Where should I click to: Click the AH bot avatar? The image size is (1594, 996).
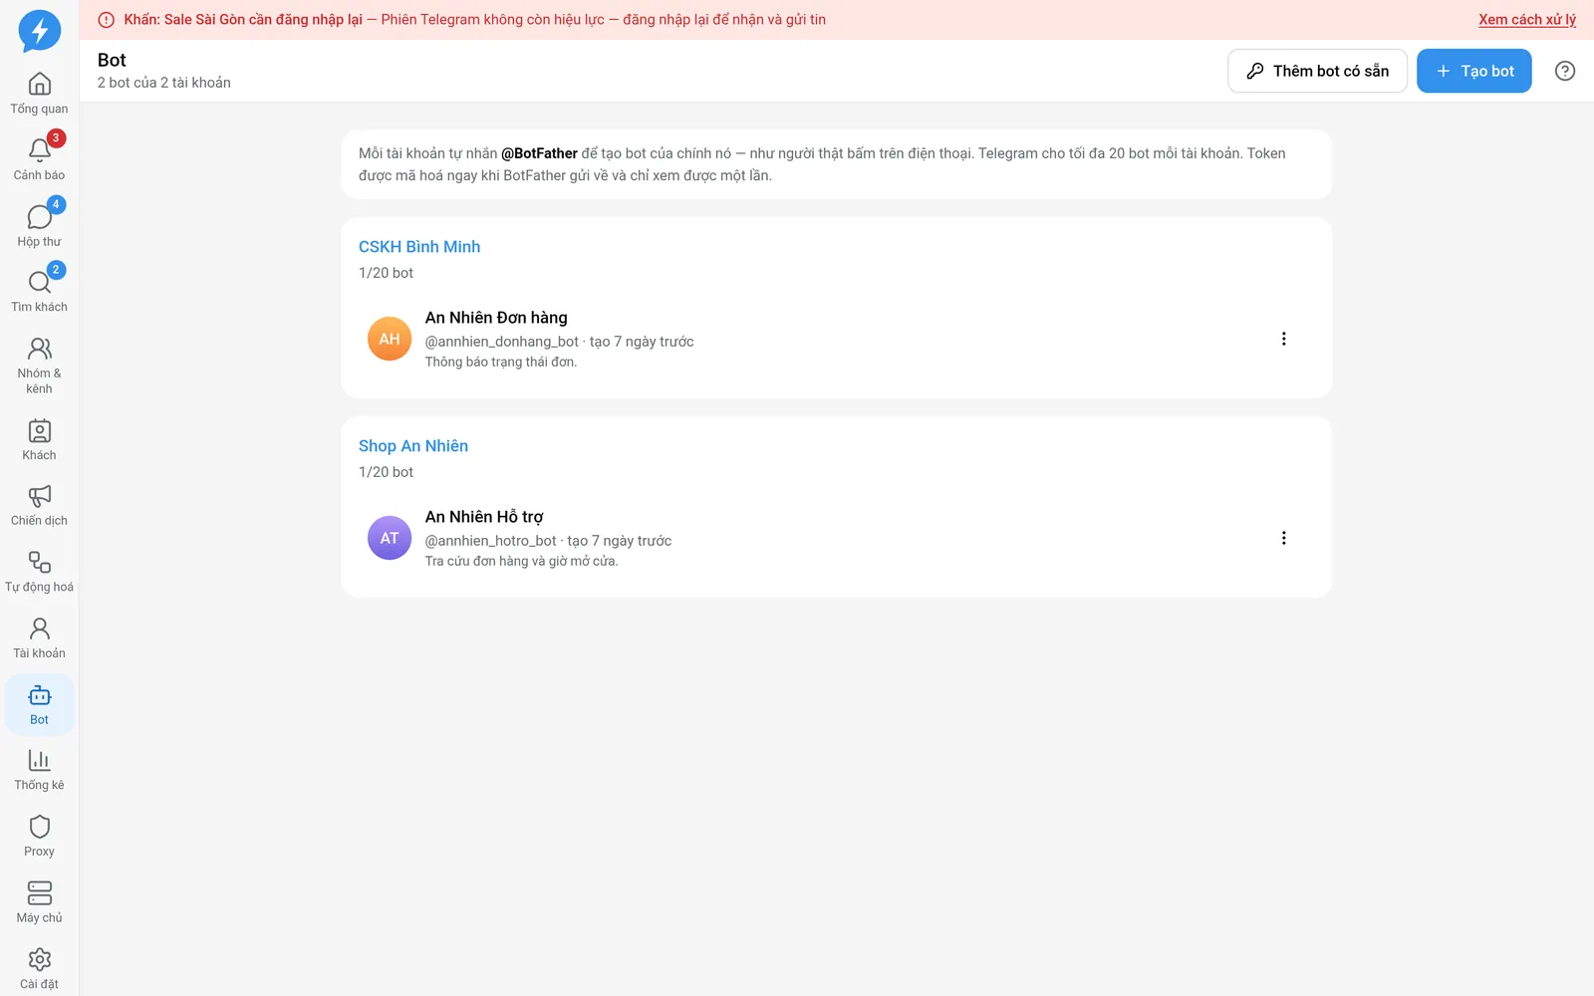[x=390, y=339]
